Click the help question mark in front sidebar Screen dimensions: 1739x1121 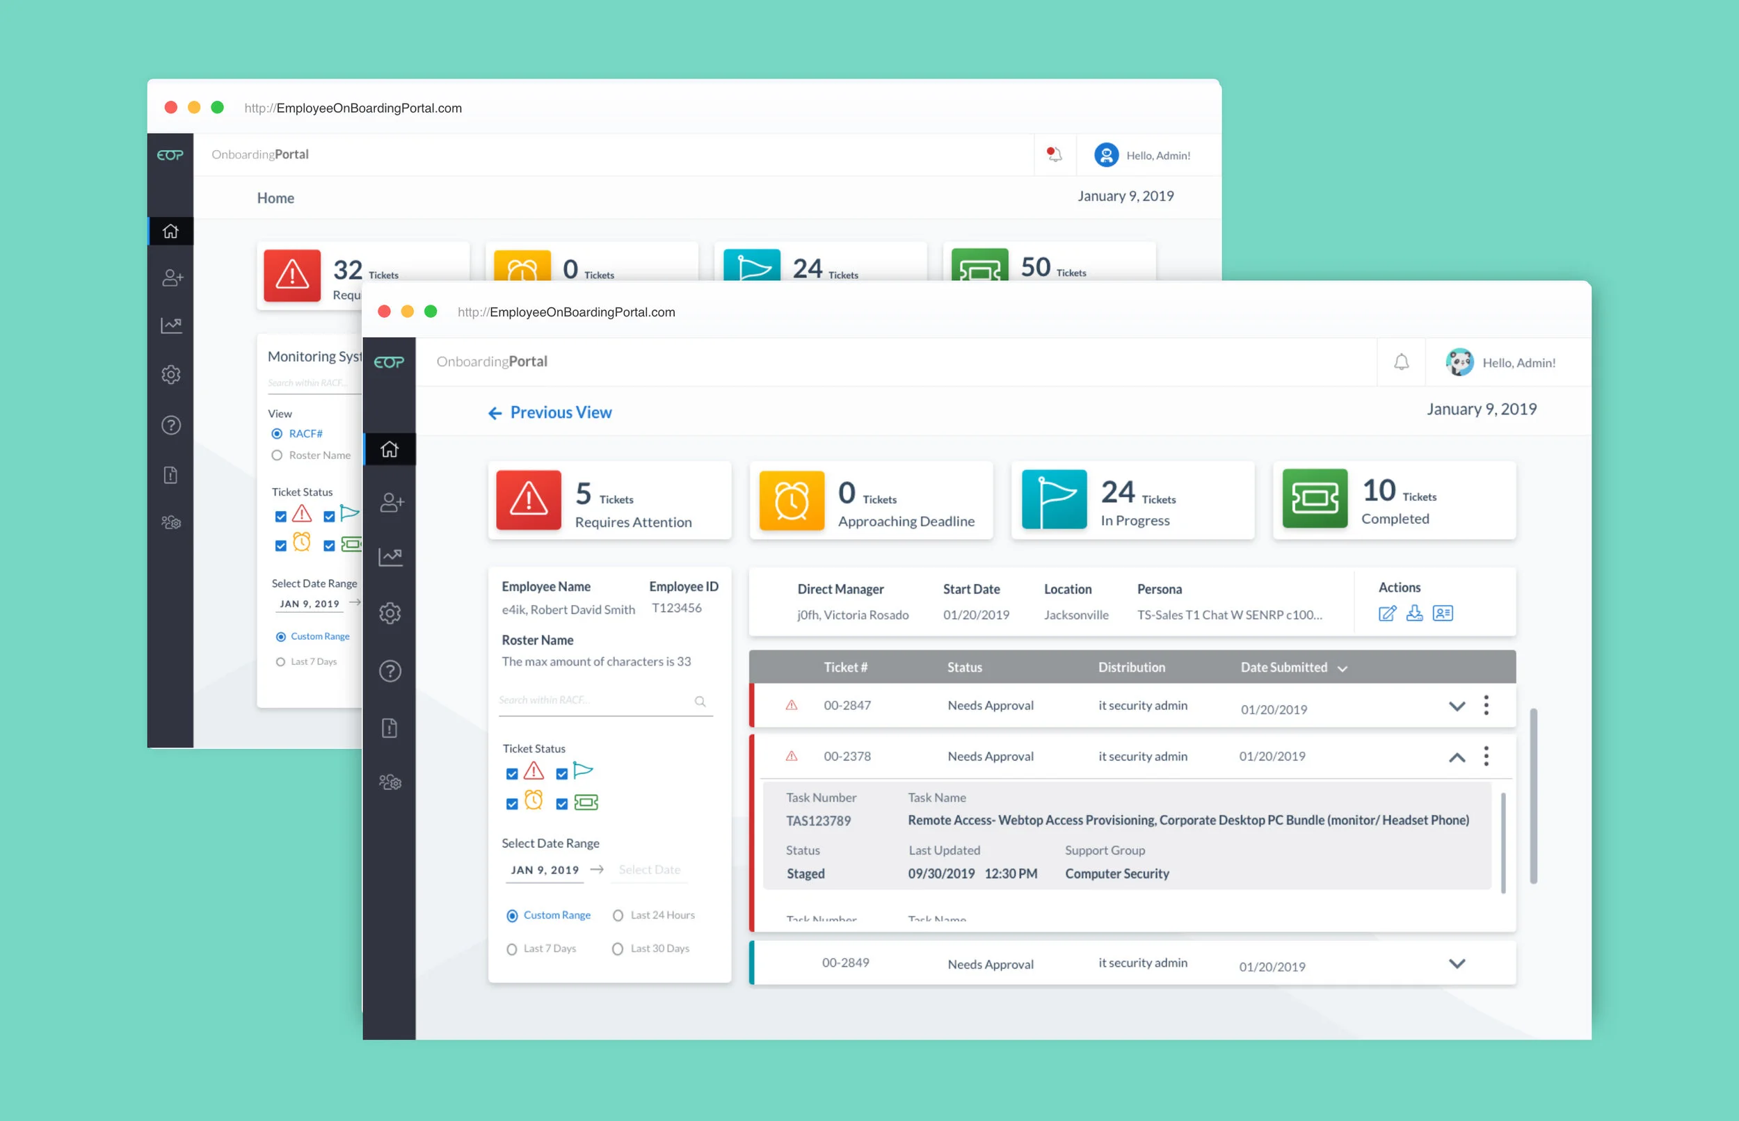[x=390, y=671]
